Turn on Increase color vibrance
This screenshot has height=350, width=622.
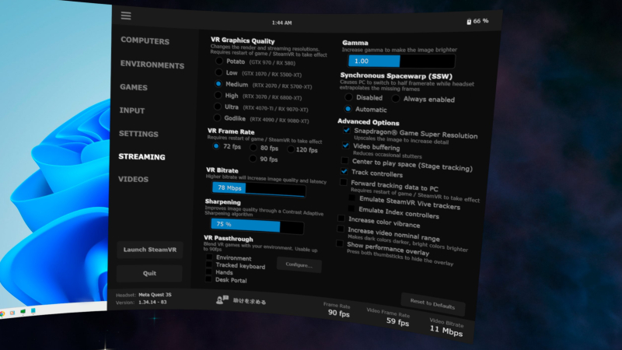[341, 219]
